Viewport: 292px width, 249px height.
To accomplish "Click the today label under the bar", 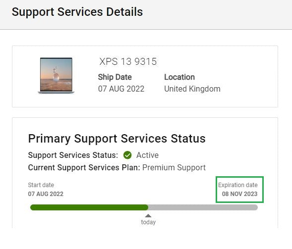I will [x=148, y=222].
